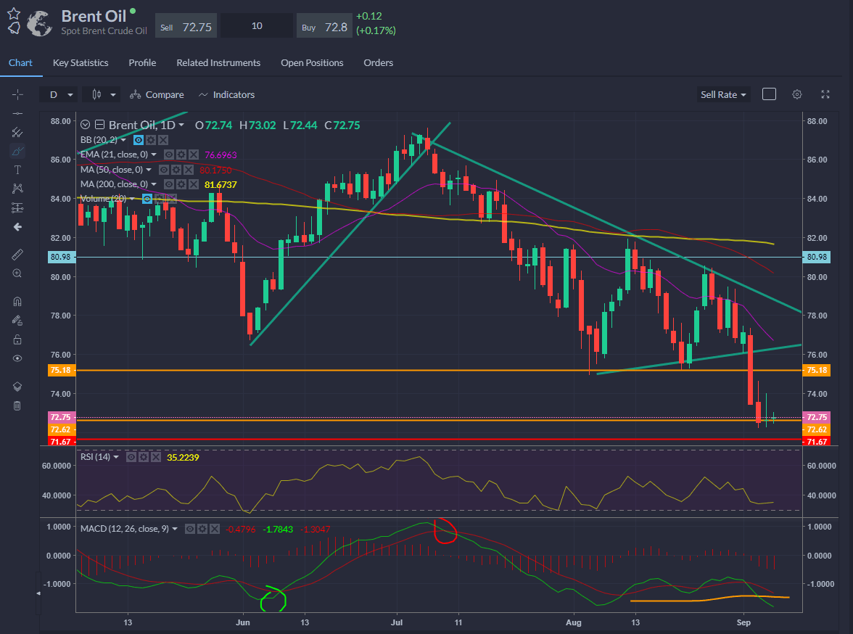
Task: Open the object tree layers icon
Action: pos(17,387)
